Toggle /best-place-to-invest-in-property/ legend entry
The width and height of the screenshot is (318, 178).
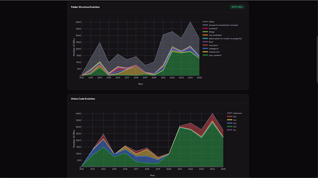222,39
